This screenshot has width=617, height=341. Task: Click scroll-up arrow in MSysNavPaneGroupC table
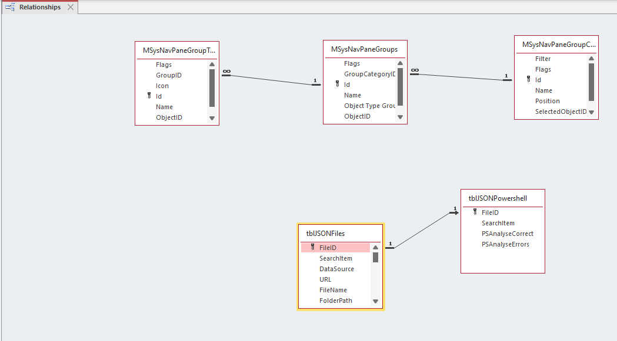(x=591, y=59)
